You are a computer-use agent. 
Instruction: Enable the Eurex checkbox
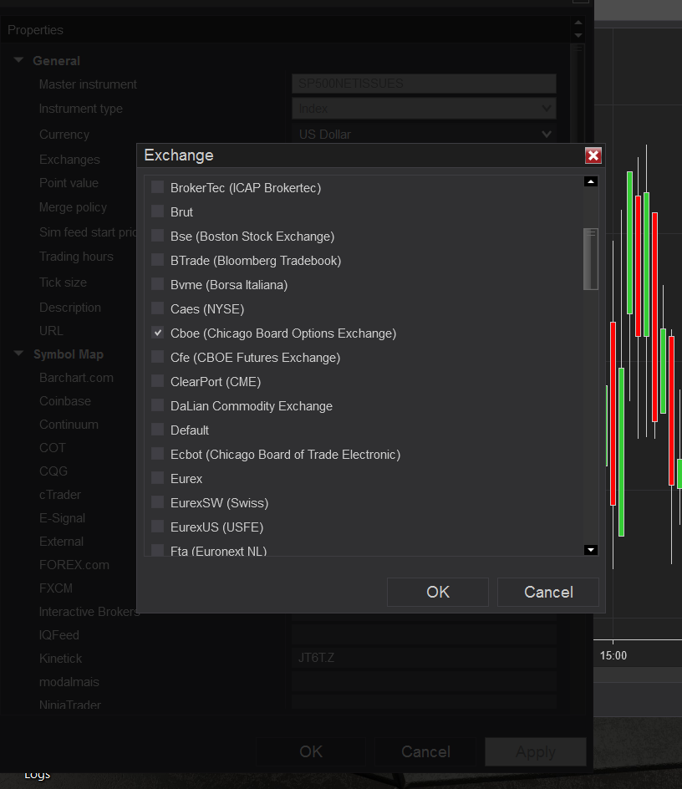(x=157, y=477)
